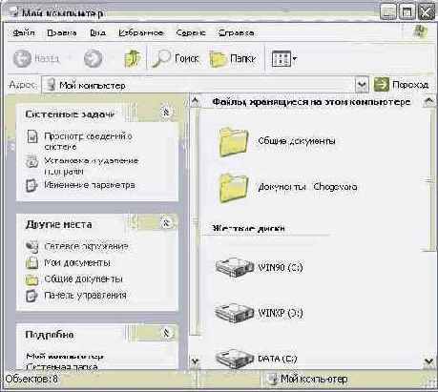Toggle the Папки folders pane
The height and width of the screenshot is (392, 438).
pyautogui.click(x=233, y=58)
